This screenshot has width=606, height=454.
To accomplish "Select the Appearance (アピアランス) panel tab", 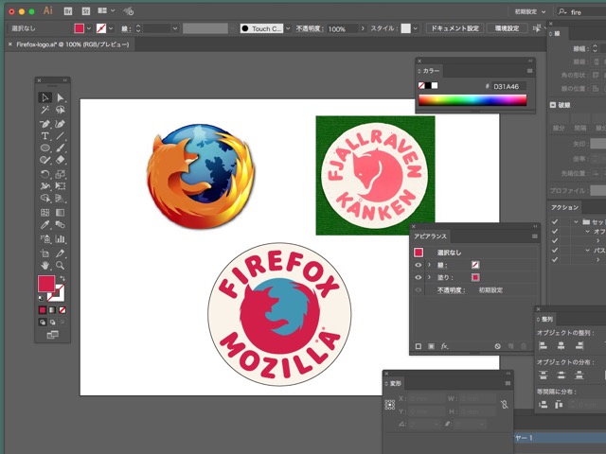I will [430, 236].
